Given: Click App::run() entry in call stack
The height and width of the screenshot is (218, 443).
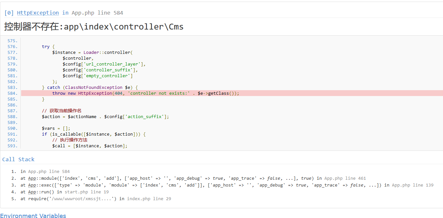Looking at the screenshot, I should tap(40, 192).
